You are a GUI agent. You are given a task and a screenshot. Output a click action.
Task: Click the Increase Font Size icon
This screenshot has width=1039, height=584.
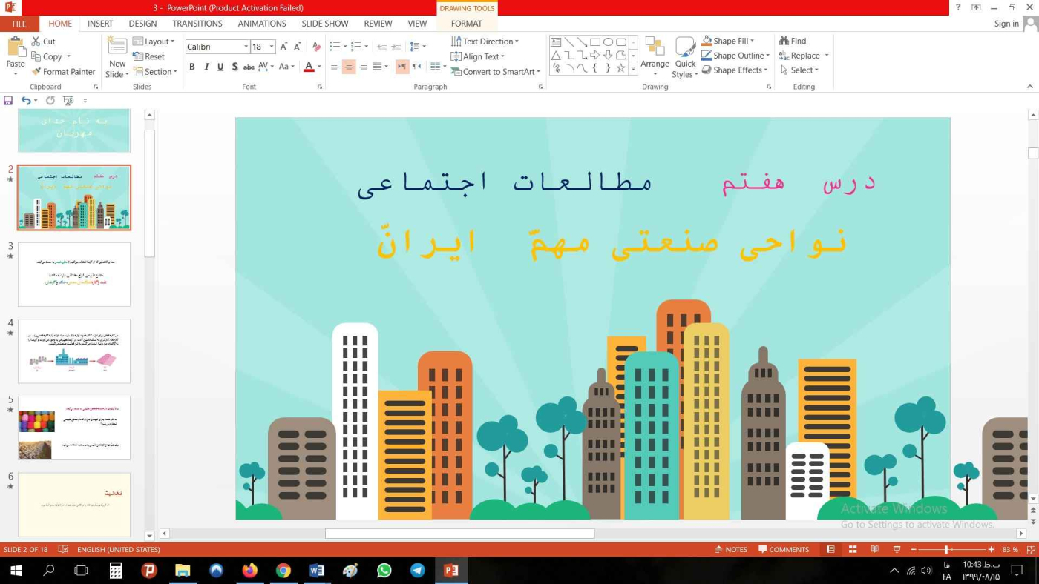(x=283, y=47)
